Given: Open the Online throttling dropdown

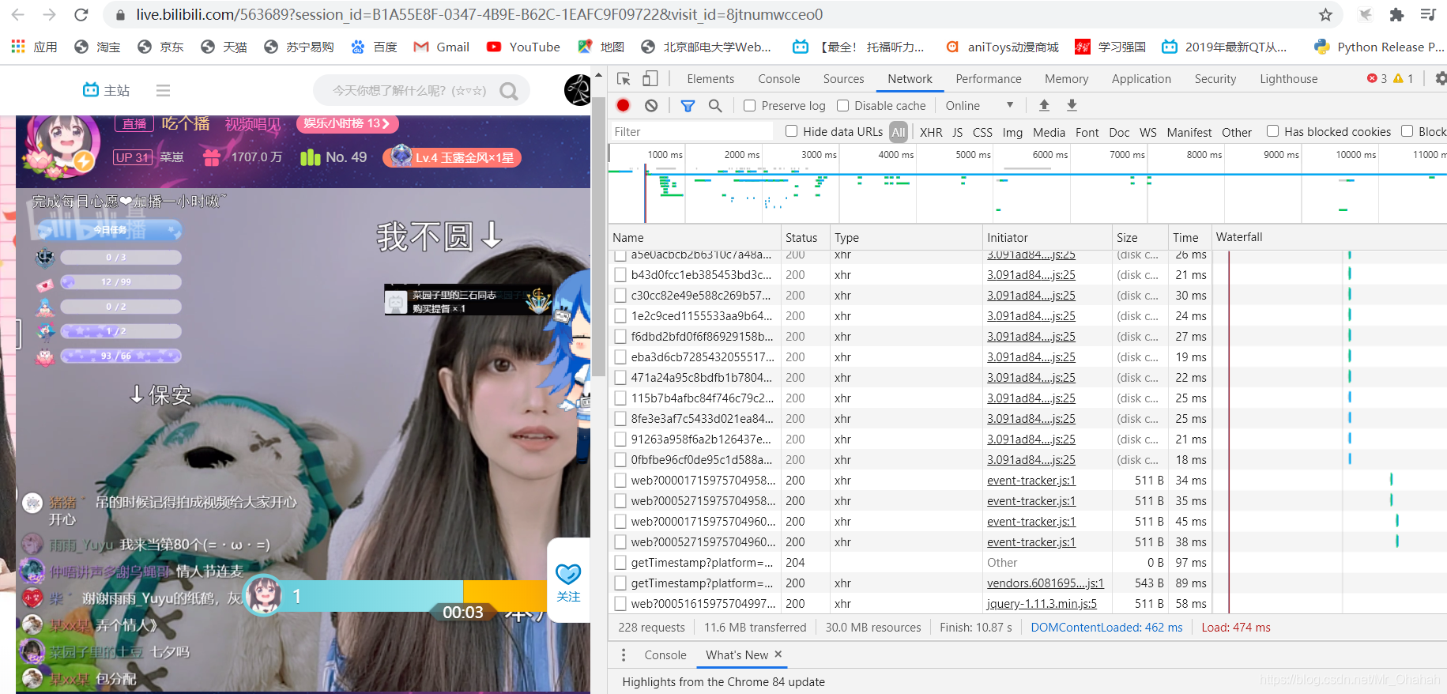Looking at the screenshot, I should [x=979, y=105].
